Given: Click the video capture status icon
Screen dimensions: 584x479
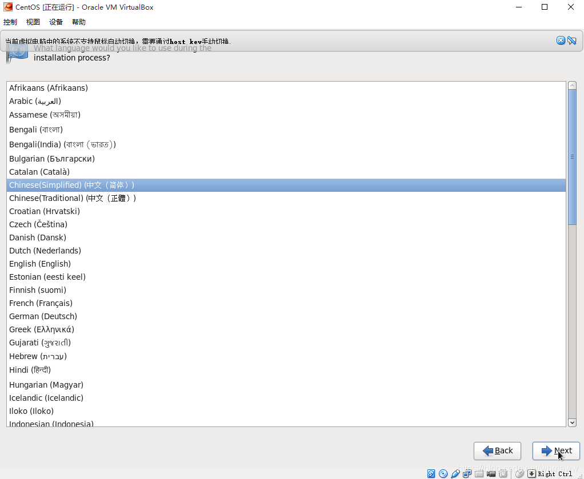Looking at the screenshot, I should coord(491,473).
